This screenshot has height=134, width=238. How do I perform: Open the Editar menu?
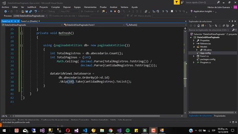click(15, 7)
